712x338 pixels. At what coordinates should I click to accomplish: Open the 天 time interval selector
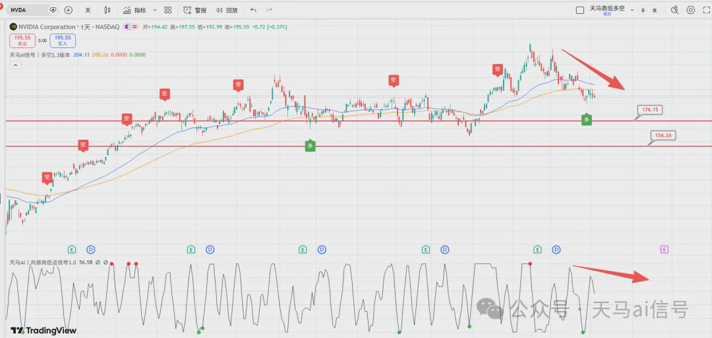[88, 10]
